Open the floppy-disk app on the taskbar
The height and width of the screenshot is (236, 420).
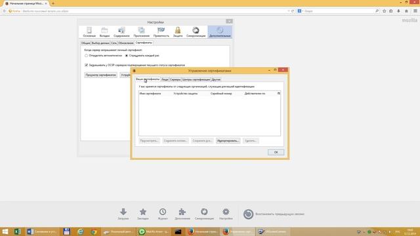click(x=66, y=231)
